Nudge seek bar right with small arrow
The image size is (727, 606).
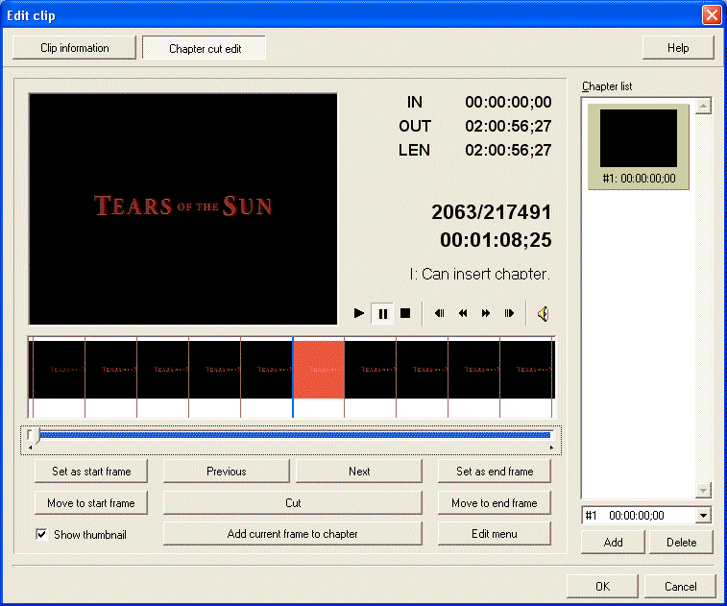coord(551,448)
